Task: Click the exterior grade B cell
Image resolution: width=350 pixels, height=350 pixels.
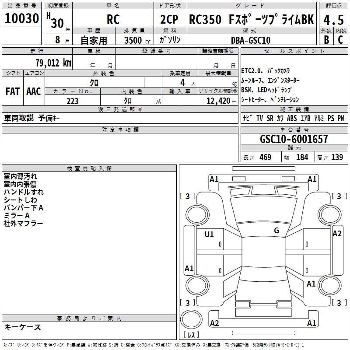Action: click(x=326, y=40)
